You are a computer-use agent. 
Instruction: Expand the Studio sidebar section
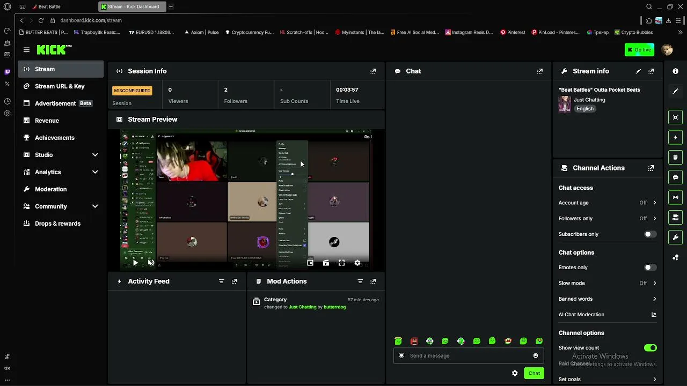pyautogui.click(x=61, y=155)
